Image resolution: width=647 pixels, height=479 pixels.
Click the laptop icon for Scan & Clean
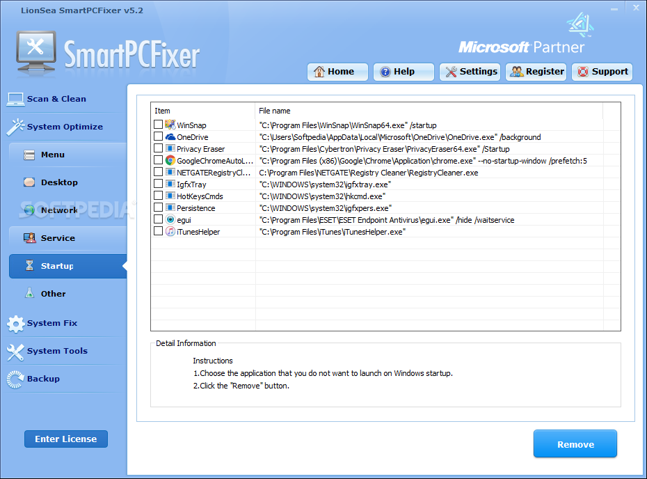coord(16,99)
